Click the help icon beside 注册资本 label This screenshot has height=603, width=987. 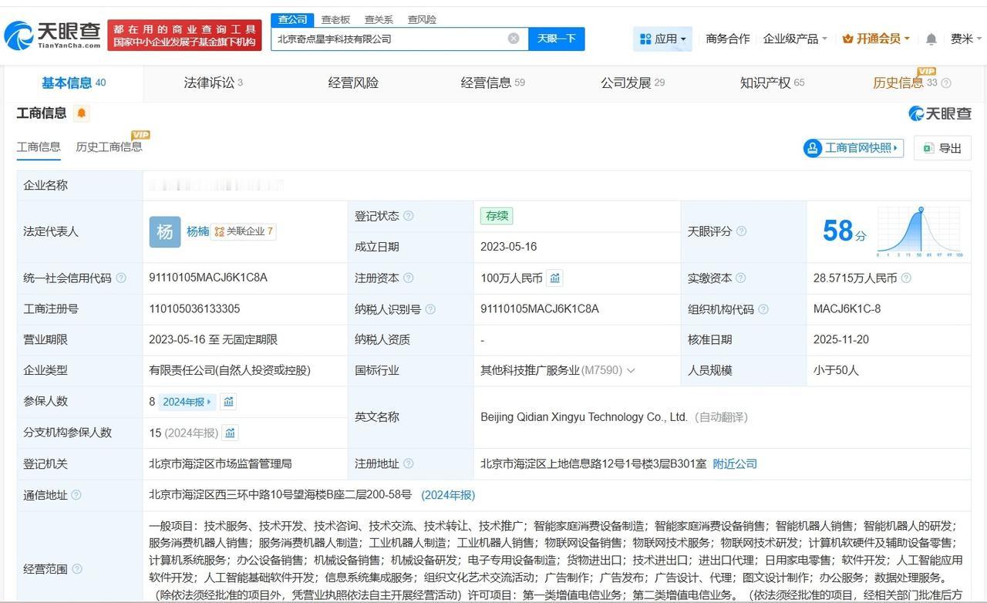tap(409, 278)
